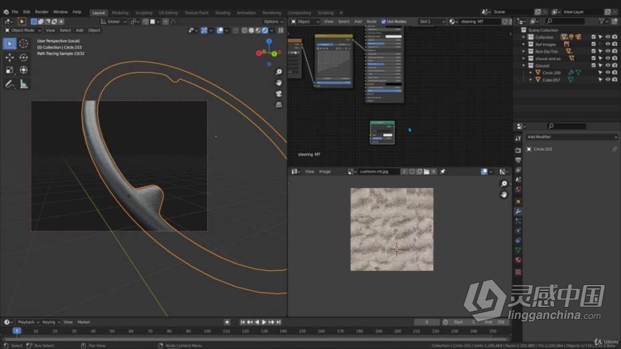
Task: Open the Tool properties tab
Action: 518,139
